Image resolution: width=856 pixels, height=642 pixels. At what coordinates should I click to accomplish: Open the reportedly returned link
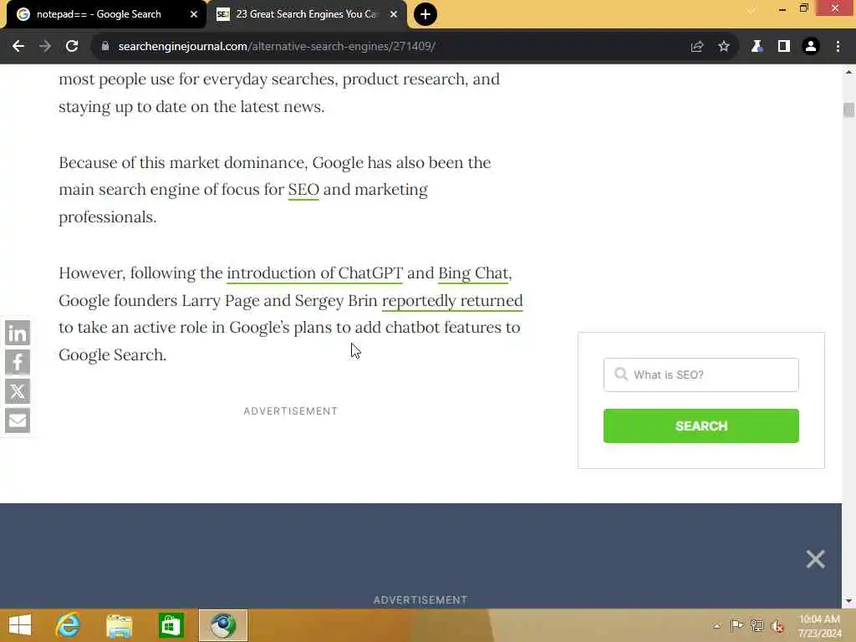452,301
